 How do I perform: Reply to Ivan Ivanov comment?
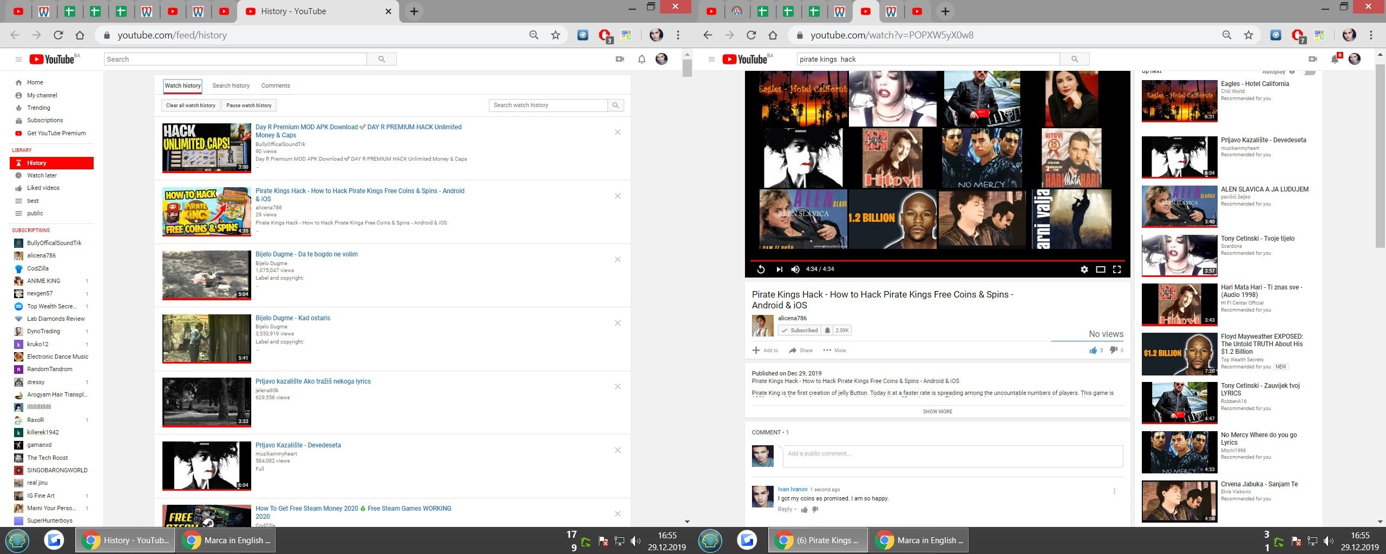[x=785, y=509]
